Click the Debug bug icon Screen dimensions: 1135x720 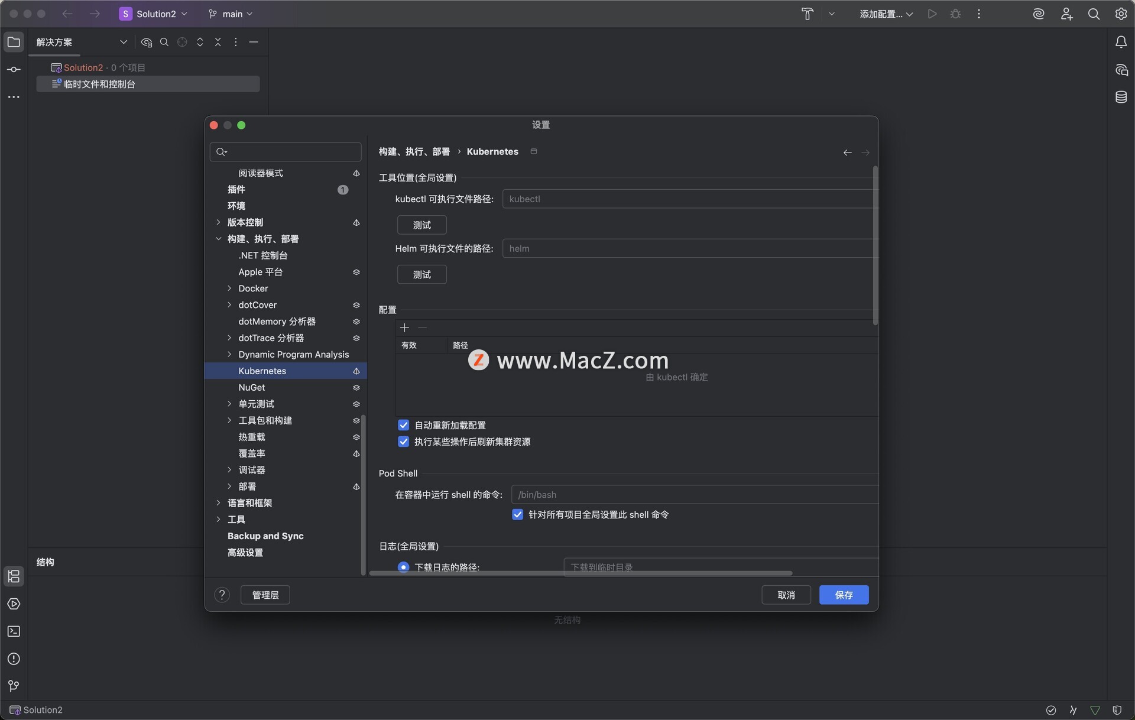tap(955, 14)
